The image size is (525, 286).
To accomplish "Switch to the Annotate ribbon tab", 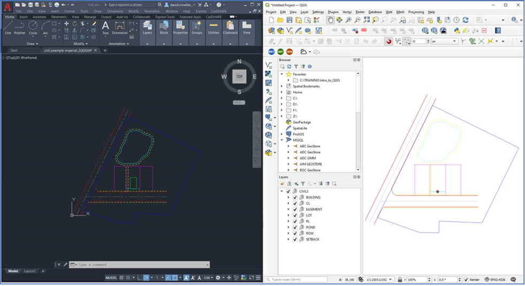I will point(39,17).
